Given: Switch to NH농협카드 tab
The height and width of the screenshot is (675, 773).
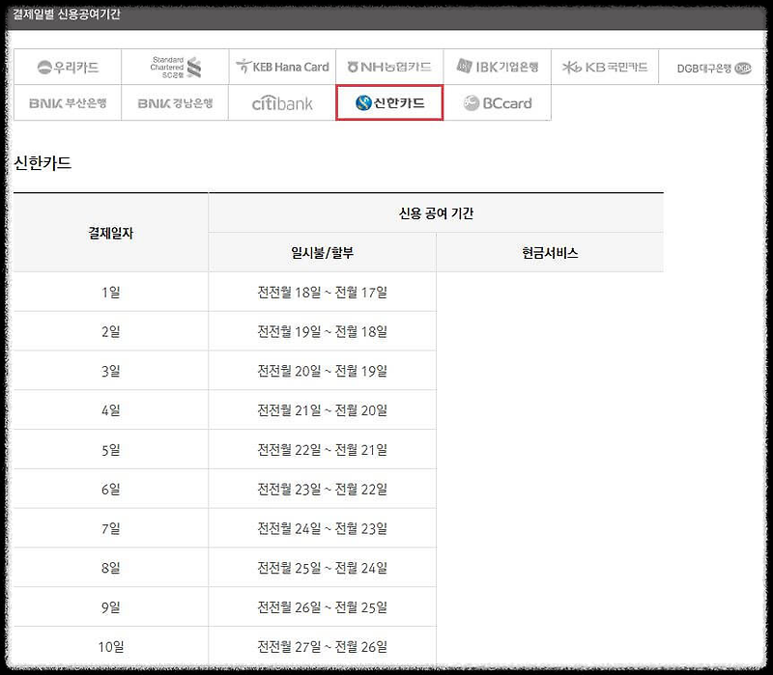Looking at the screenshot, I should (389, 67).
